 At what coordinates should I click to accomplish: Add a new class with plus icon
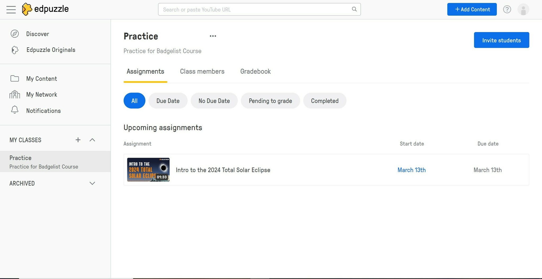tap(78, 140)
